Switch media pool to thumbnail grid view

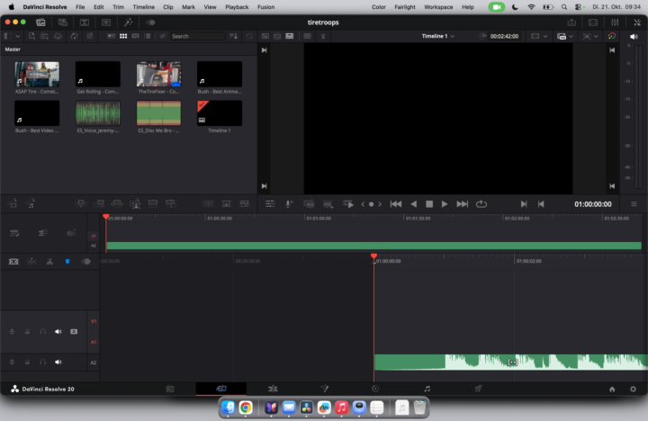pos(123,36)
